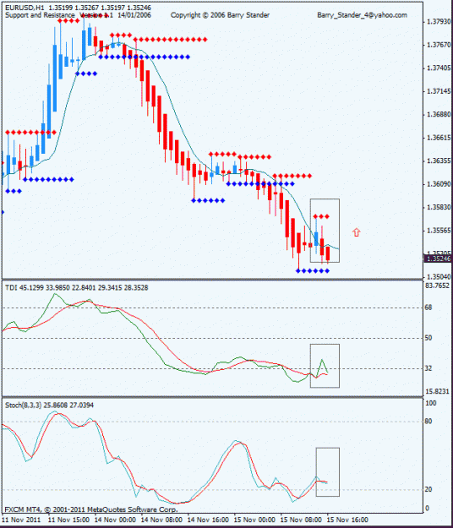This screenshot has height=528, width=453.
Task: Click the Stochastic scale 100 label
Action: (431, 403)
